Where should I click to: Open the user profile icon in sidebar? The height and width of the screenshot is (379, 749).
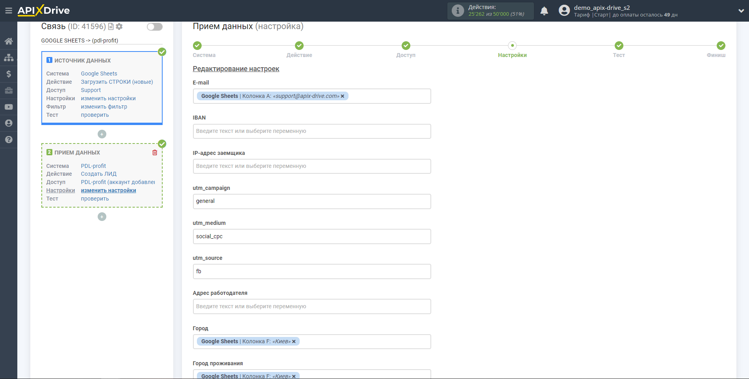coord(9,123)
